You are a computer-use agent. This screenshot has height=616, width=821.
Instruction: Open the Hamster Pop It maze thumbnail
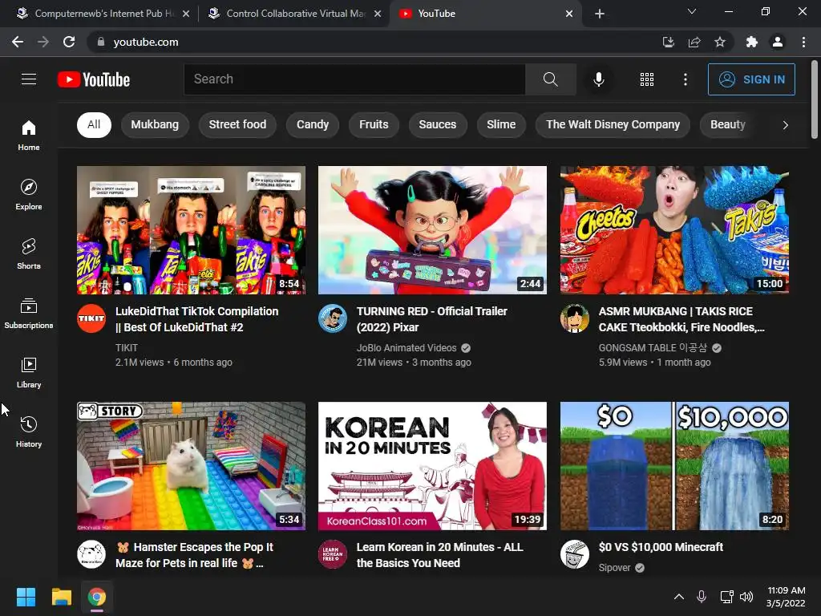tap(191, 466)
